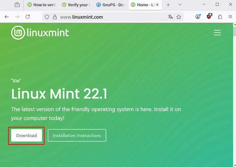236x167 pixels.
Task: Close the 'Home - Linux Mint' tab
Action: (157, 5)
